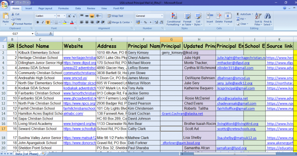The height and width of the screenshot is (156, 297).
Task: Click the formula bar input area
Action: (174, 34)
